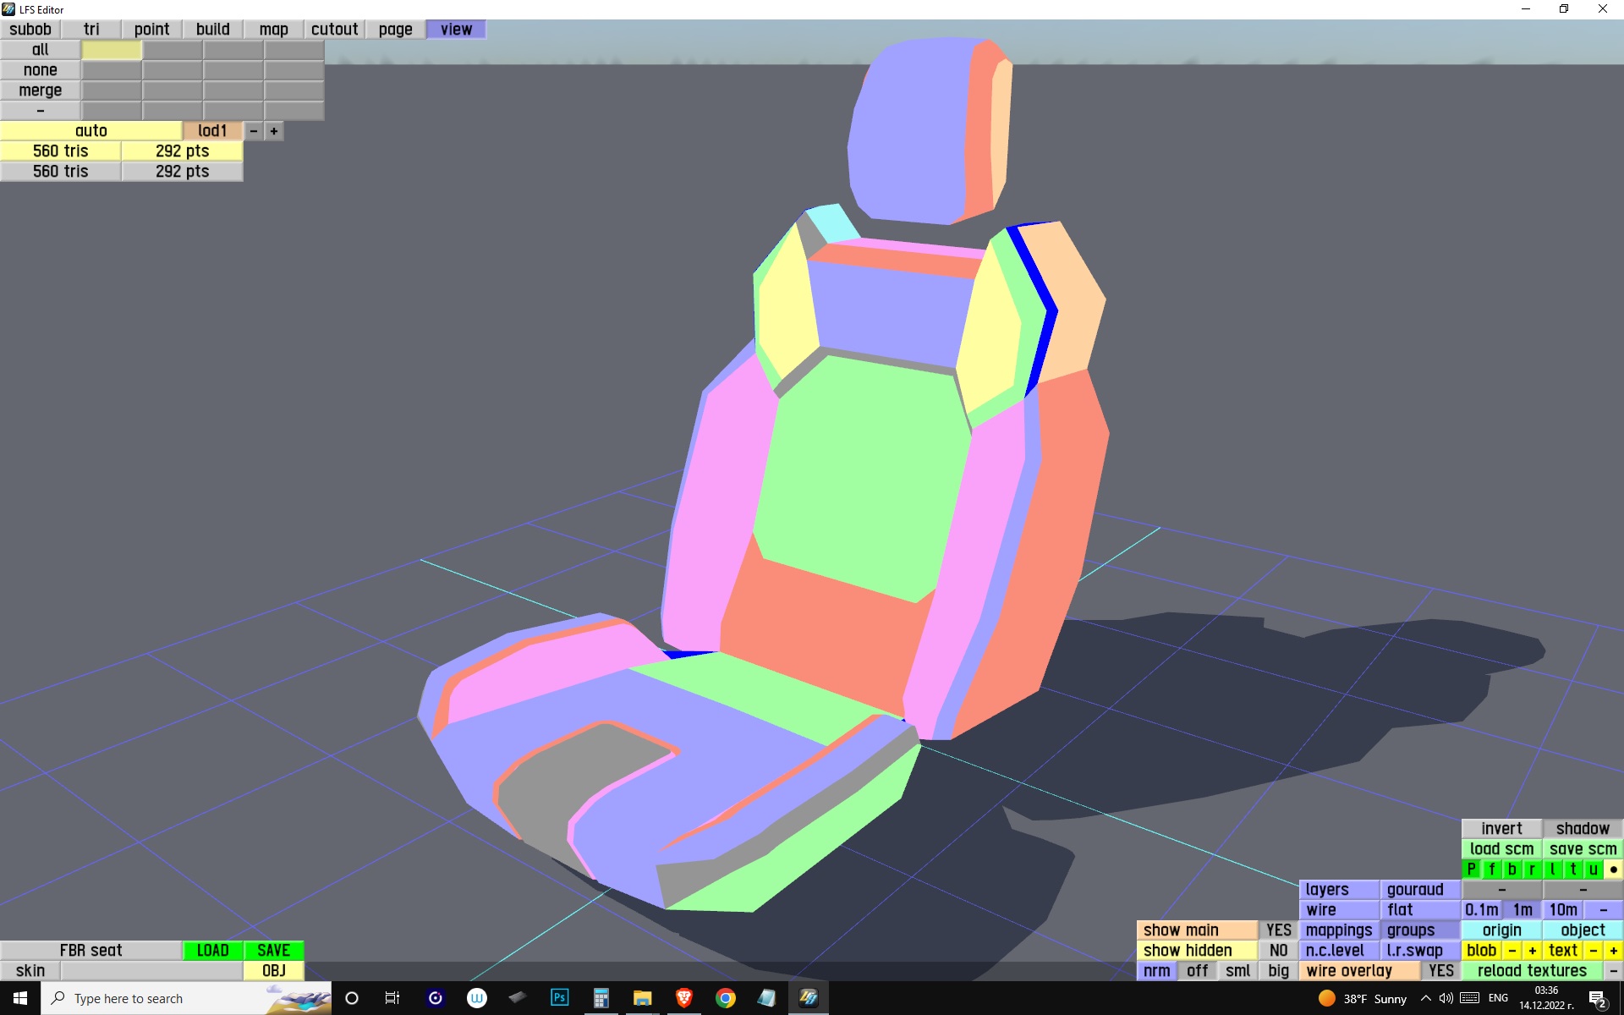Image resolution: width=1624 pixels, height=1015 pixels.
Task: Switch to the 'f' front view button
Action: (1491, 870)
